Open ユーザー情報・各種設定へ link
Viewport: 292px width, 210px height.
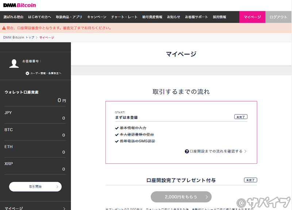[x=46, y=73]
